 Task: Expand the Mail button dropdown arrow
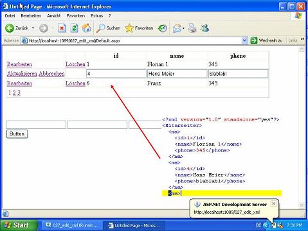point(183,28)
